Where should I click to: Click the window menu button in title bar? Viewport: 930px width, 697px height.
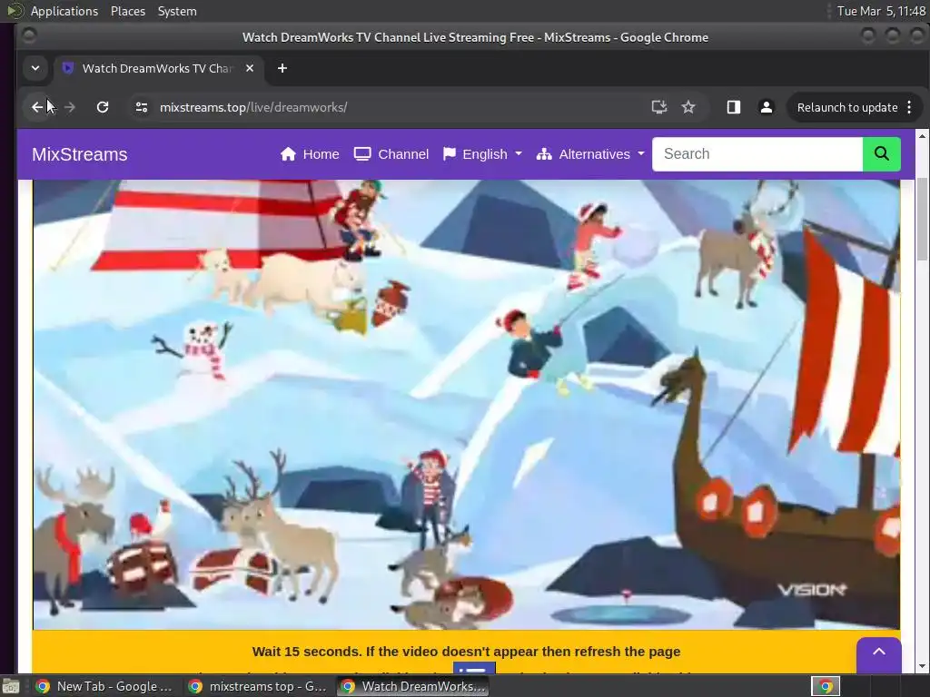(x=29, y=36)
